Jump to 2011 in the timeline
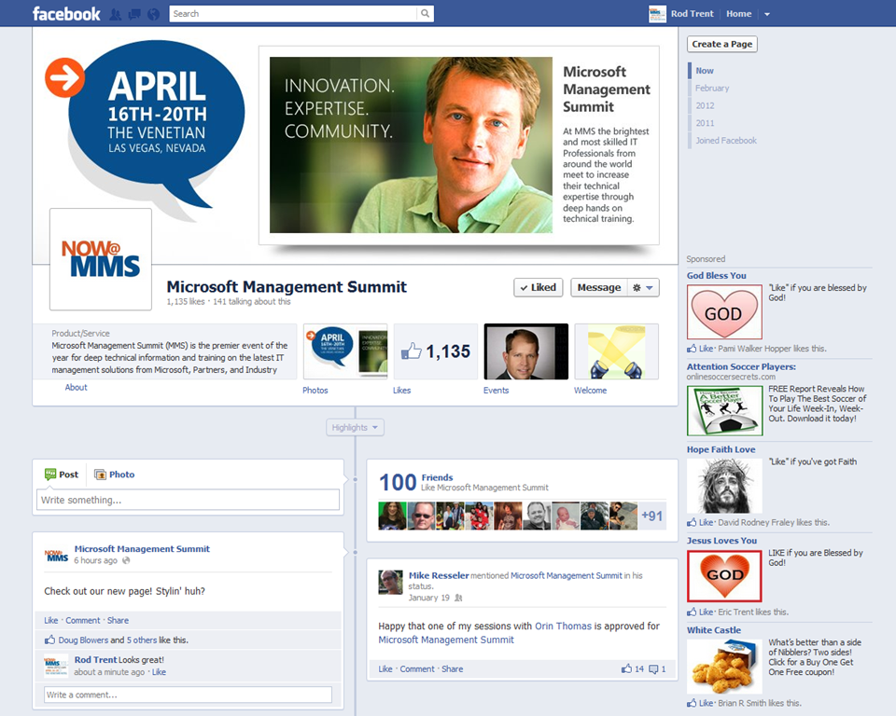Viewport: 896px width, 716px height. pos(705,123)
